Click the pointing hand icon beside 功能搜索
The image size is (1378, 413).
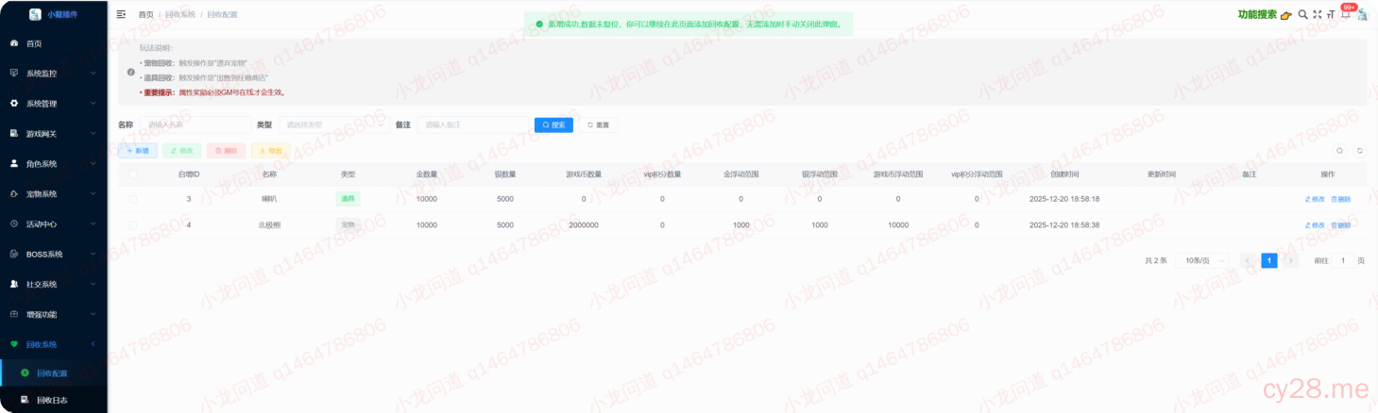pos(1286,15)
